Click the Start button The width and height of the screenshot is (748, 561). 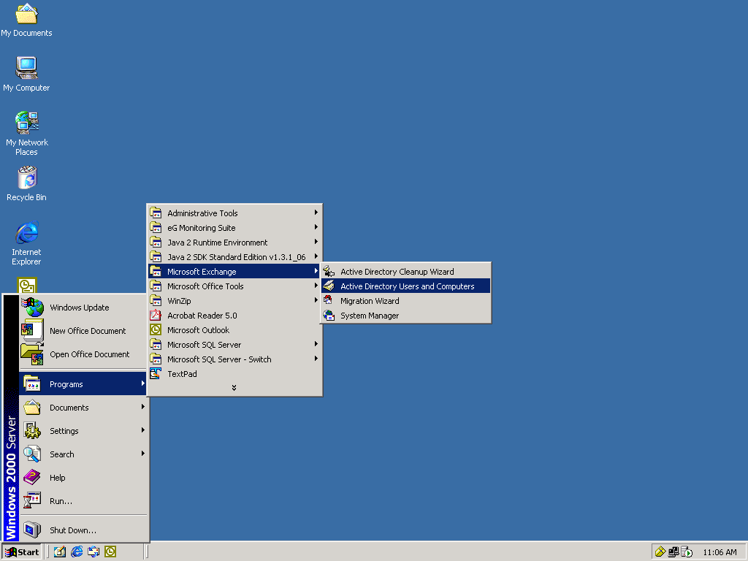(x=22, y=552)
